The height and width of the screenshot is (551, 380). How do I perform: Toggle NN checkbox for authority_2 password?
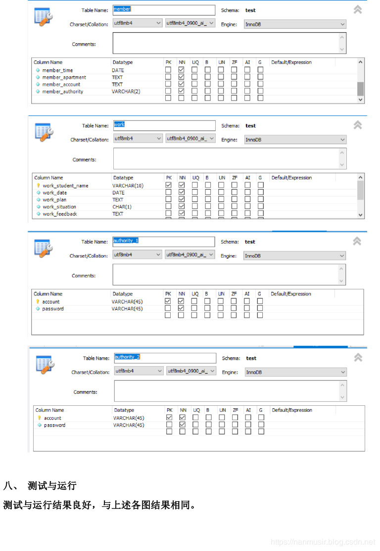pyautogui.click(x=183, y=425)
